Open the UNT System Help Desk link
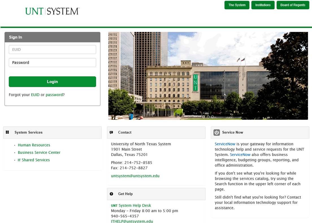The height and width of the screenshot is (223, 312). (131, 205)
